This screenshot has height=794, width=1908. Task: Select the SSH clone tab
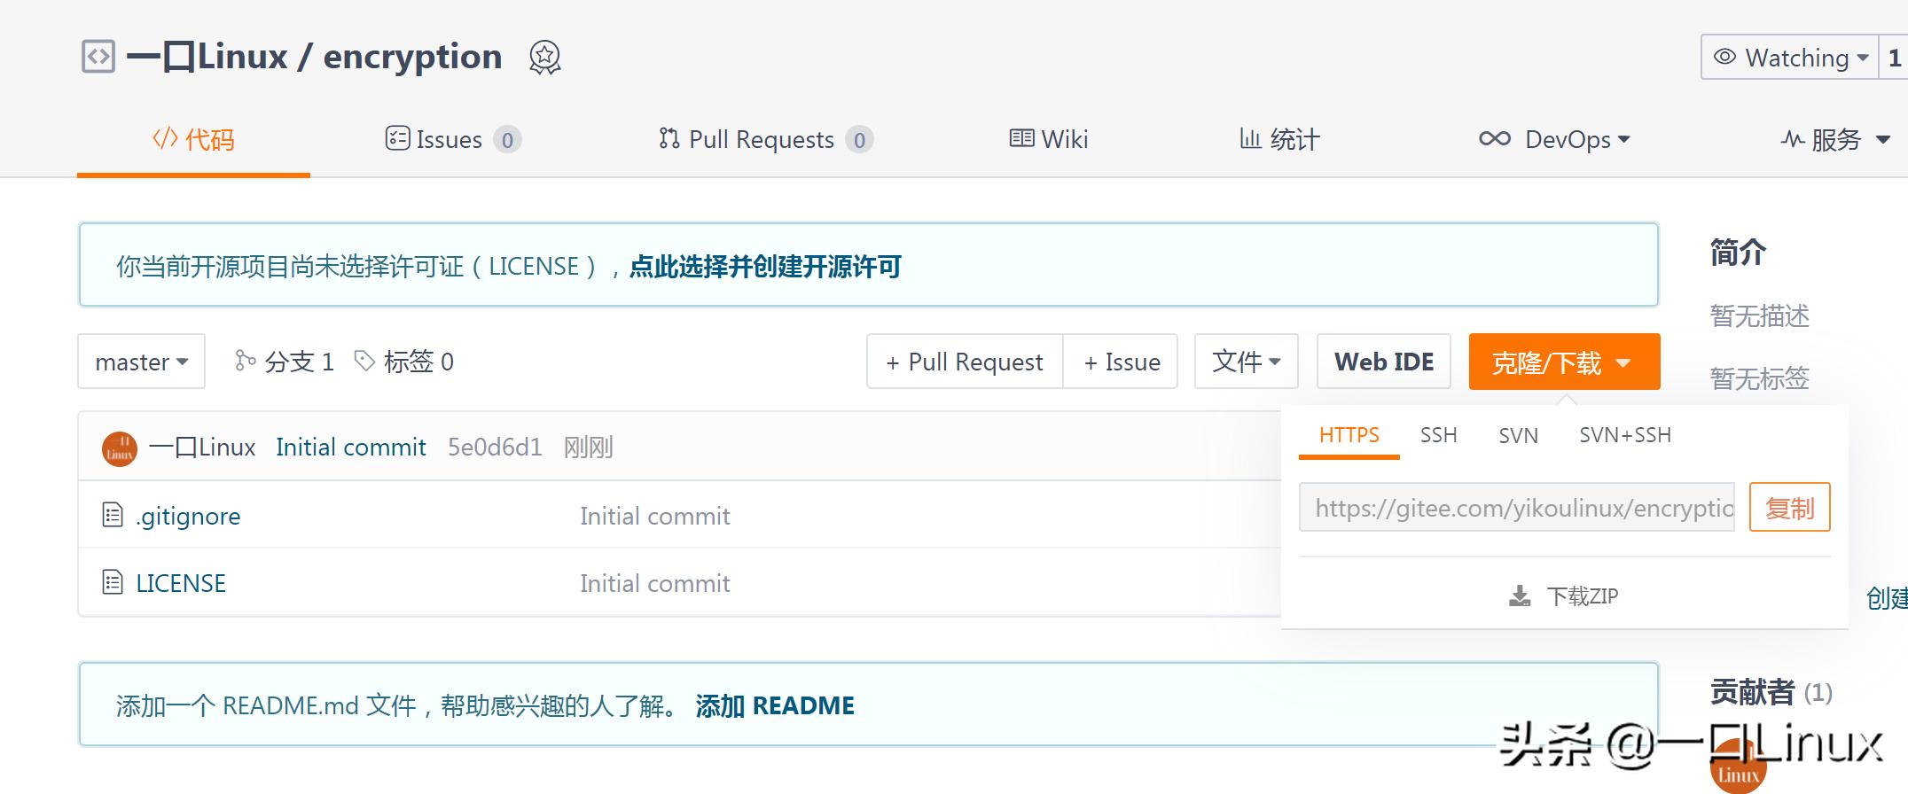(x=1438, y=435)
